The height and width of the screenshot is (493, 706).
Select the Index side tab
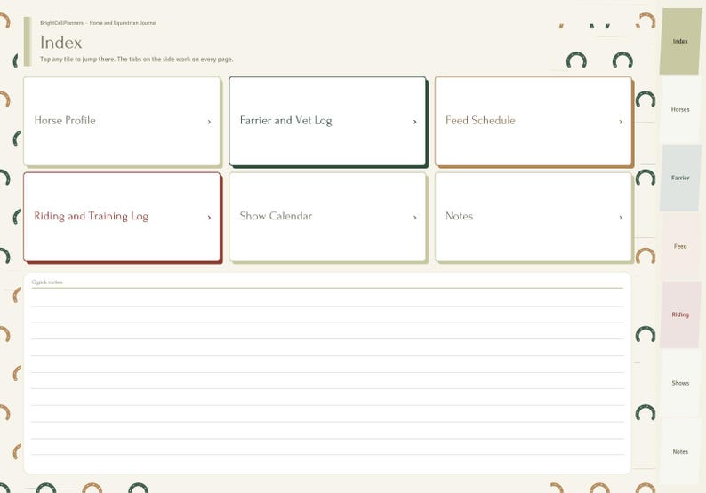tap(680, 41)
